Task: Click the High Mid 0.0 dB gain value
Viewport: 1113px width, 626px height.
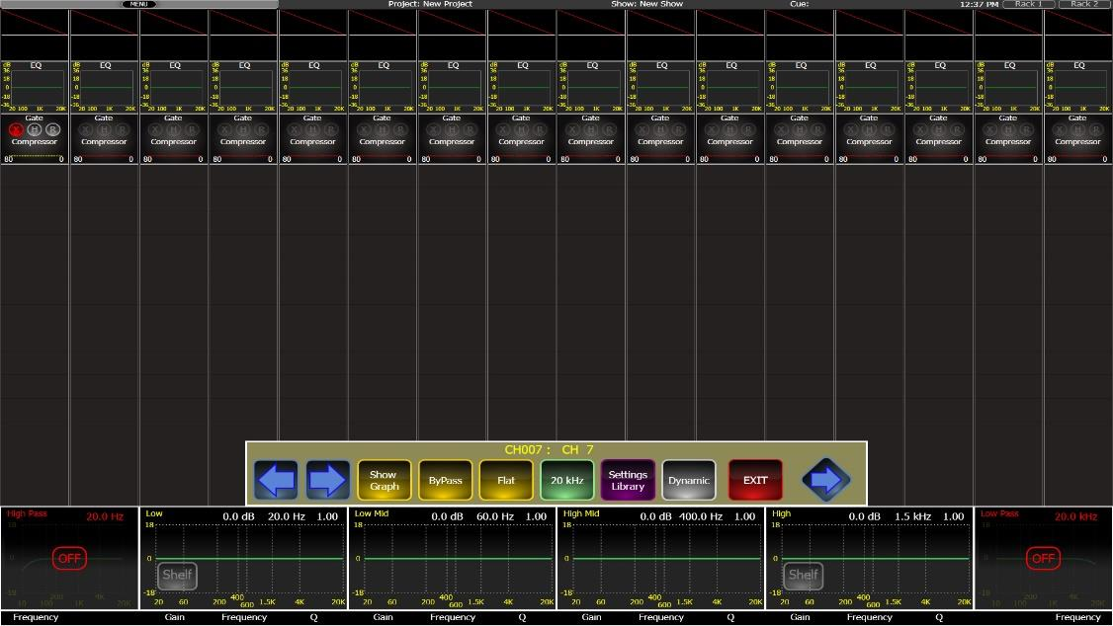Action: (x=656, y=516)
